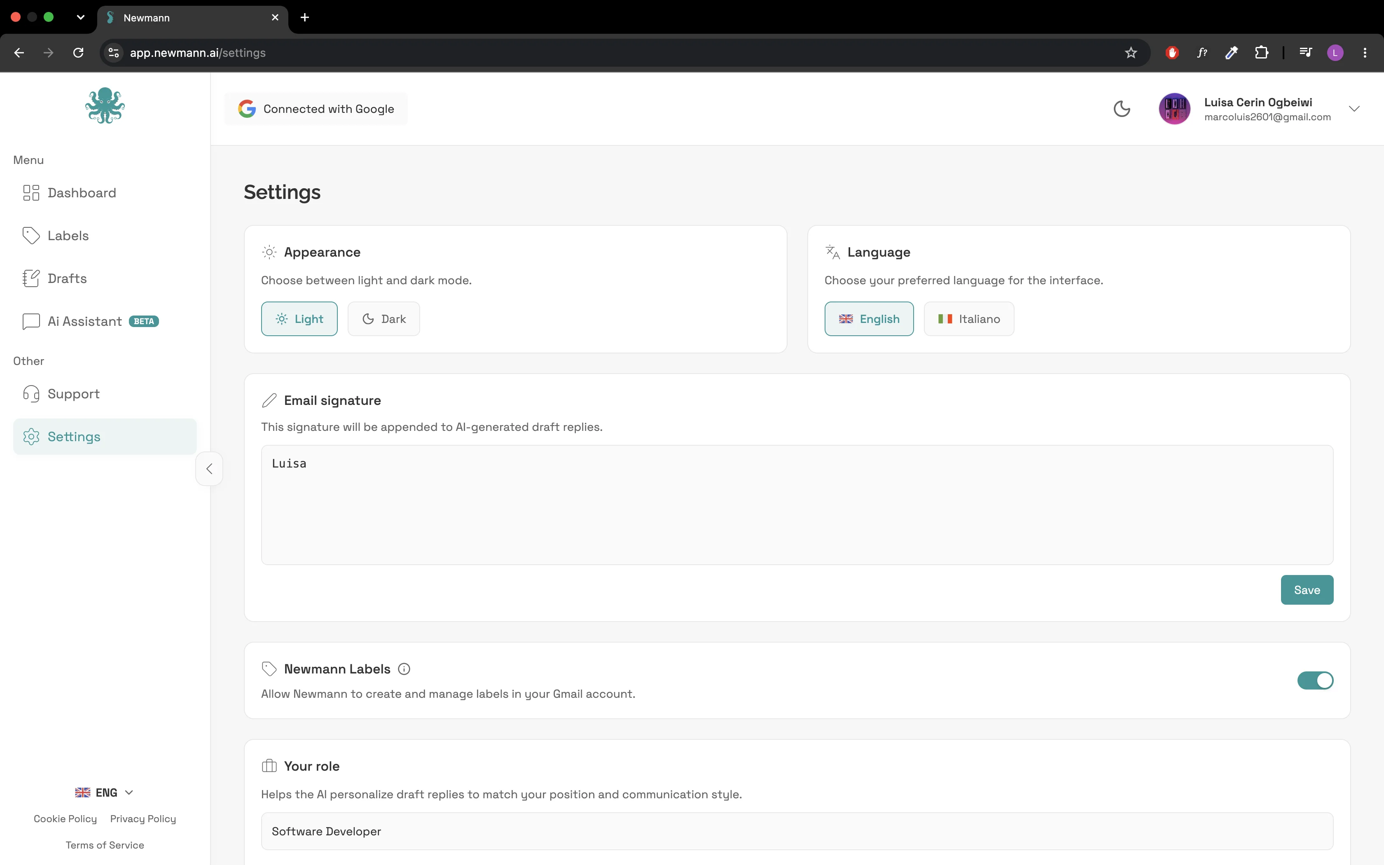Open the Chrome three-dot menu

click(x=1365, y=53)
